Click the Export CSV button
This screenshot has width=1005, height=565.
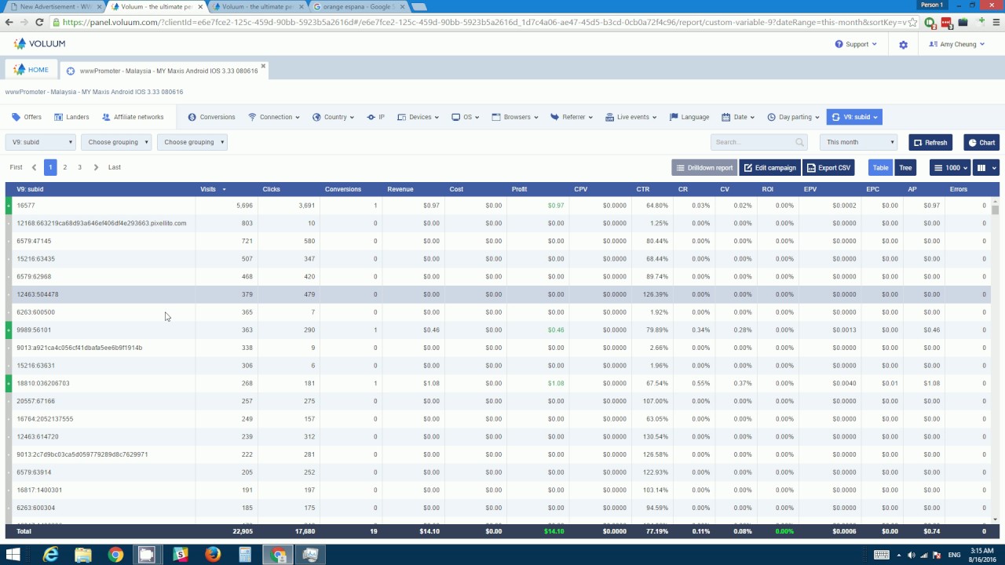(x=828, y=167)
